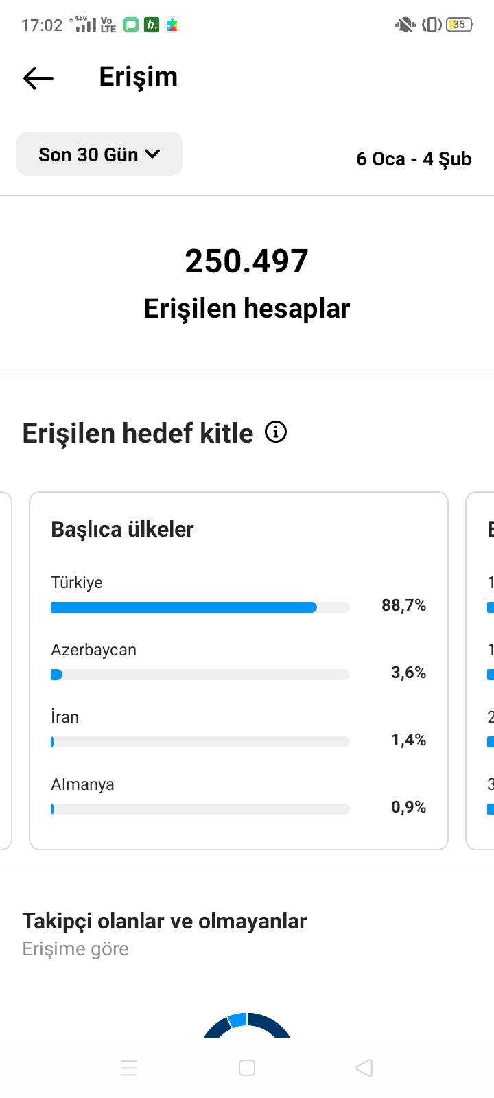Open the Son 30 Gün dropdown
The image size is (494, 1098).
[99, 154]
